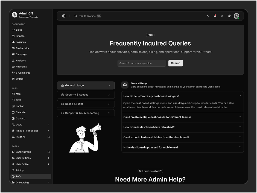Expand Roles & Permissions chevron
This screenshot has height=193, width=257.
48,131
